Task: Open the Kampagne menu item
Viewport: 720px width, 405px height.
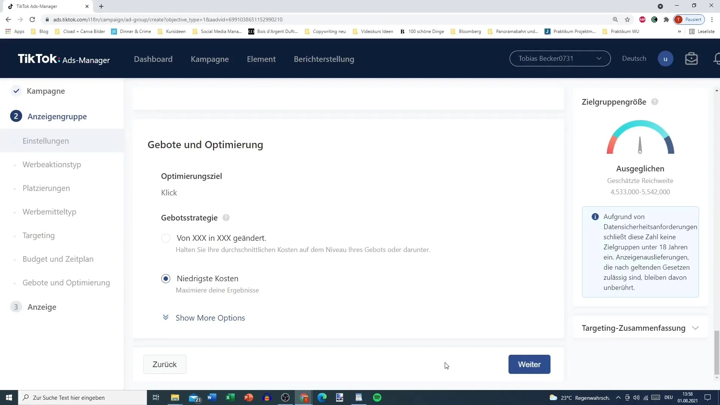Action: pyautogui.click(x=210, y=59)
